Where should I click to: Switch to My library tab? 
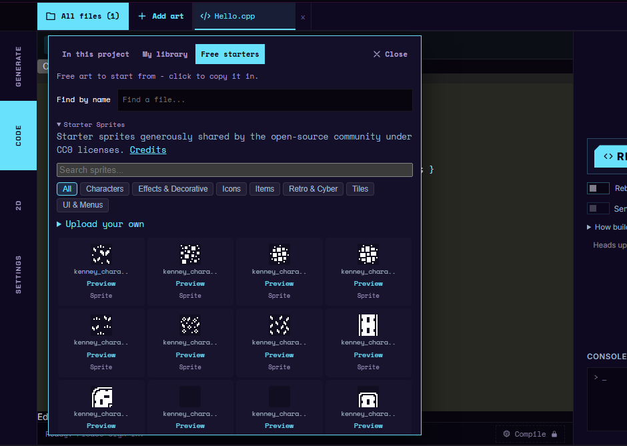pyautogui.click(x=165, y=54)
